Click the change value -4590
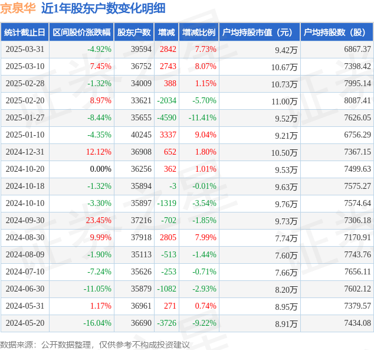The width and height of the screenshot is (374, 350). click(167, 117)
